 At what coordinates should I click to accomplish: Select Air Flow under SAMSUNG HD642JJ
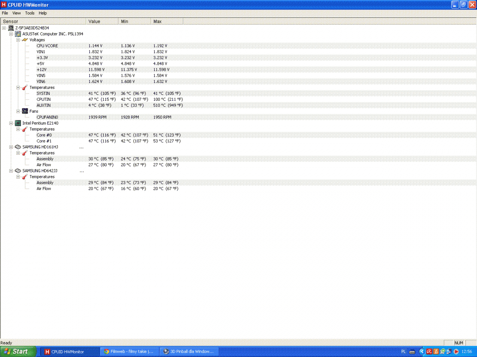pos(238,188)
